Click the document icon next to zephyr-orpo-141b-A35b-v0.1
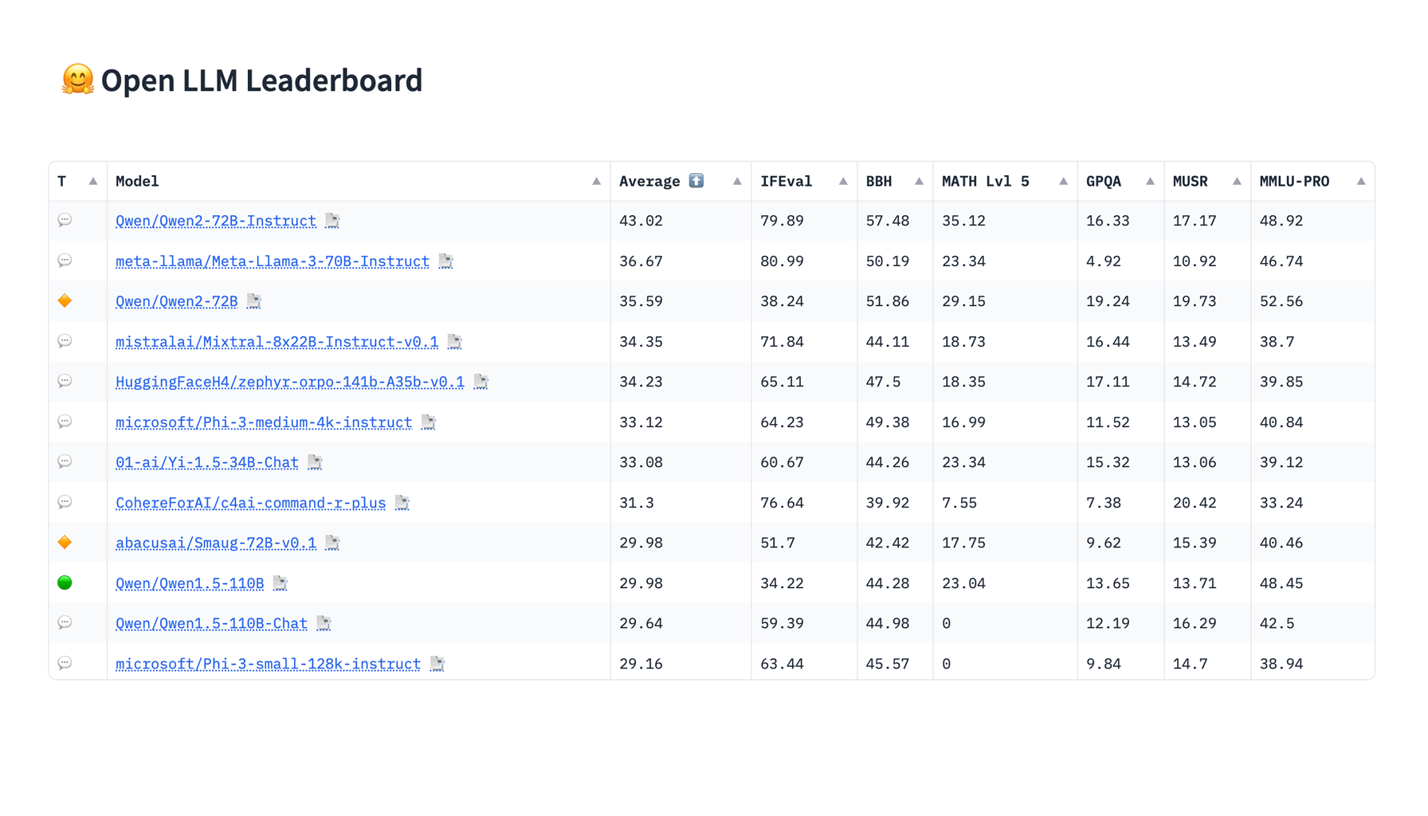 pos(481,382)
